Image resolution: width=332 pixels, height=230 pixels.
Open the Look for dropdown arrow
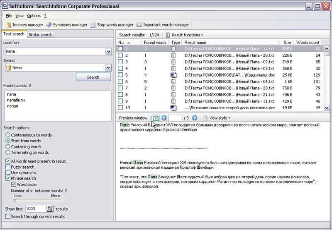point(108,51)
